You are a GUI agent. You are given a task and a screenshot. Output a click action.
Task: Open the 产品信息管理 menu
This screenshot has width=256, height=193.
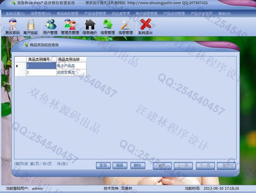(95, 13)
